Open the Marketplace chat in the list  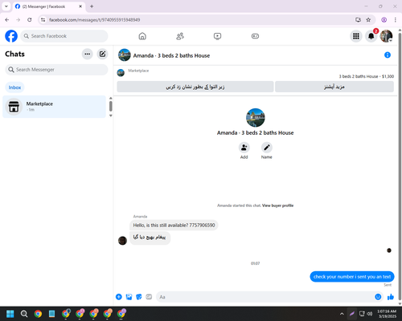(x=54, y=107)
